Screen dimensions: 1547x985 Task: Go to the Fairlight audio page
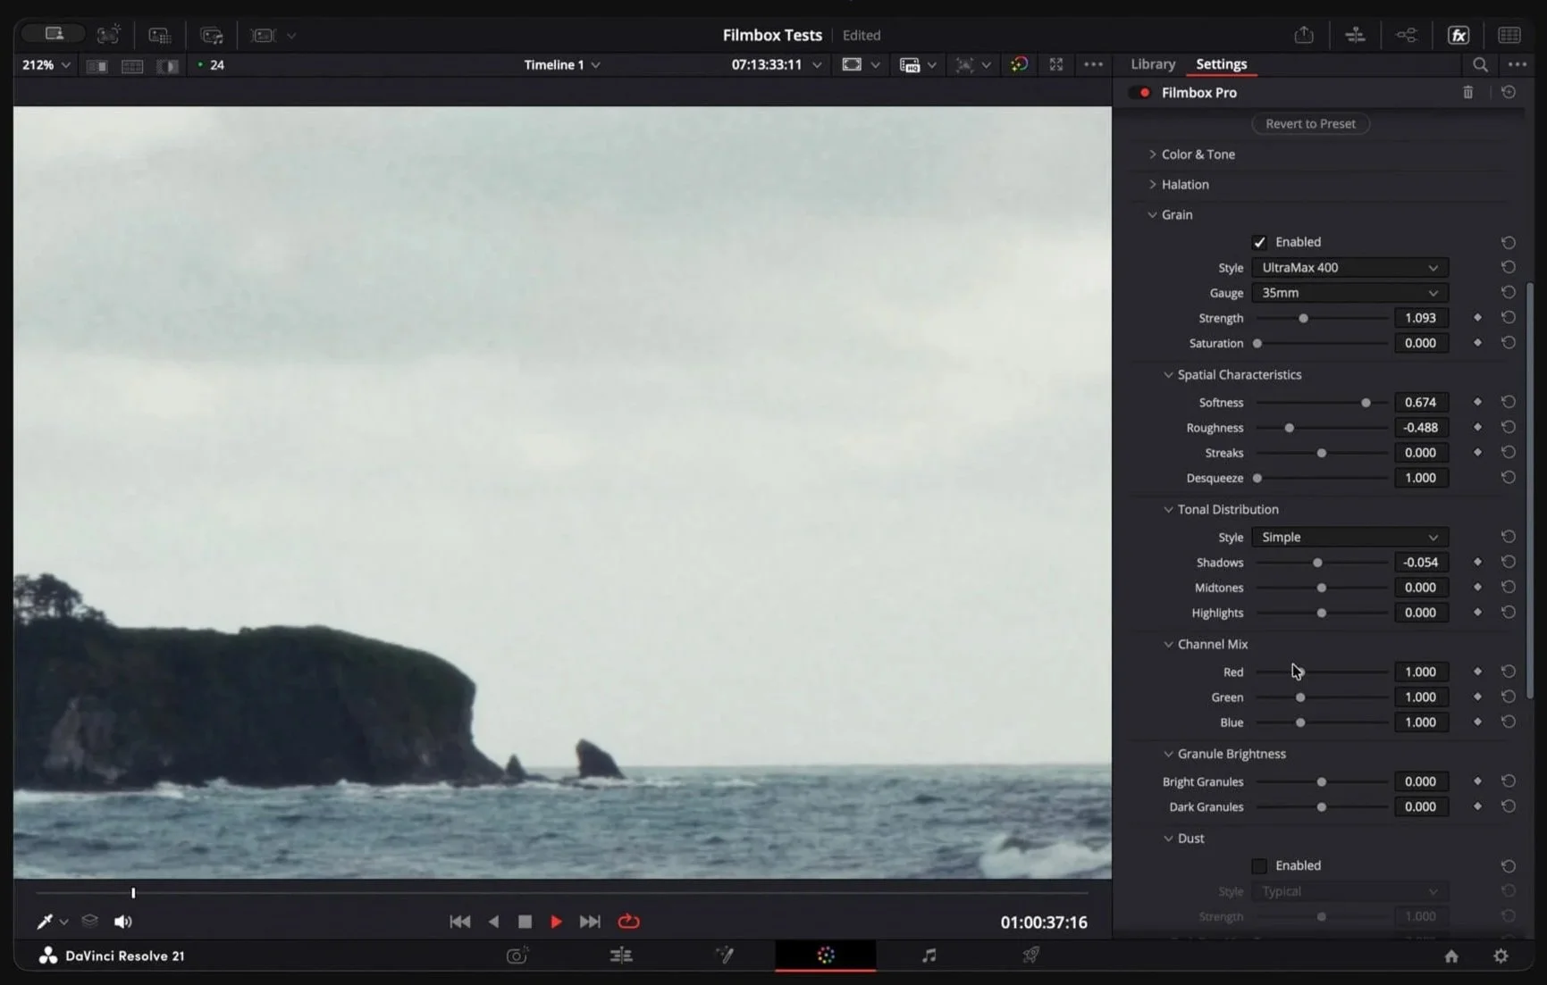coord(929,956)
